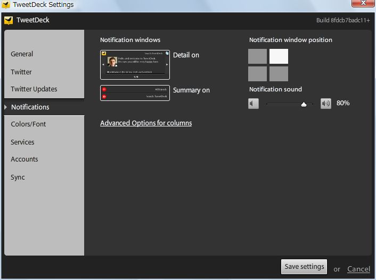Toggle the 'Summary on' label
Viewport: 376px width, 280px height.
pos(191,90)
